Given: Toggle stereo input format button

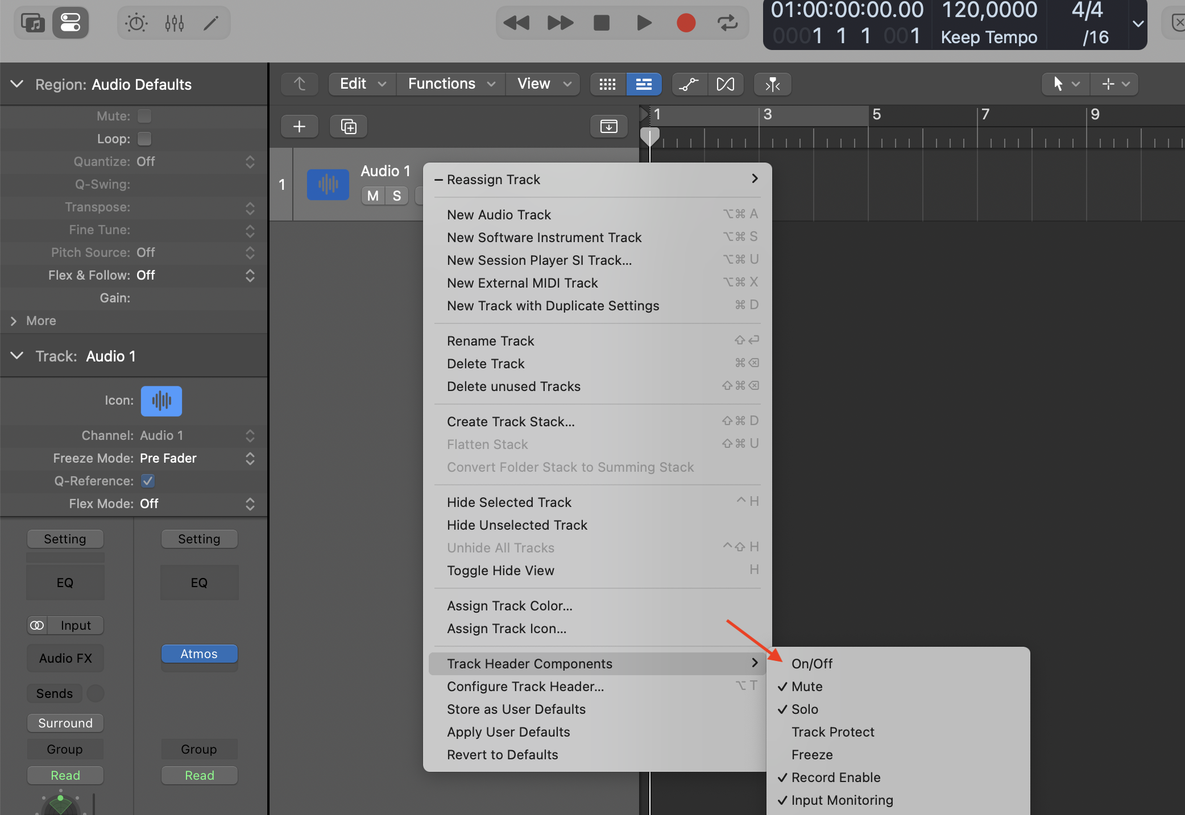Looking at the screenshot, I should 37,625.
